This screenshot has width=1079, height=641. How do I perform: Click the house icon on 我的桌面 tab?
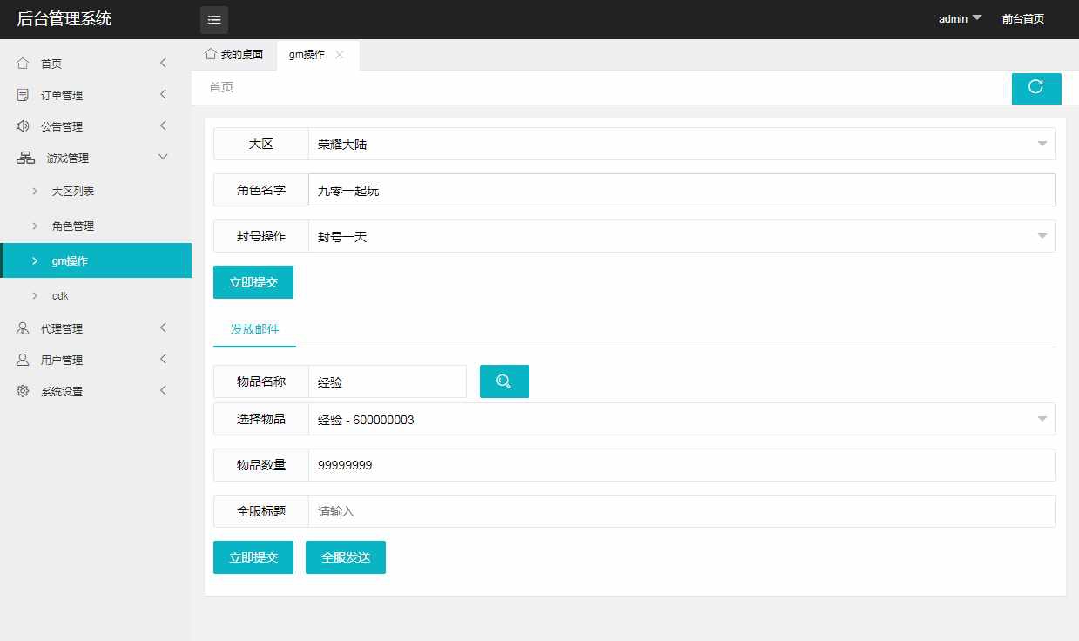click(210, 54)
